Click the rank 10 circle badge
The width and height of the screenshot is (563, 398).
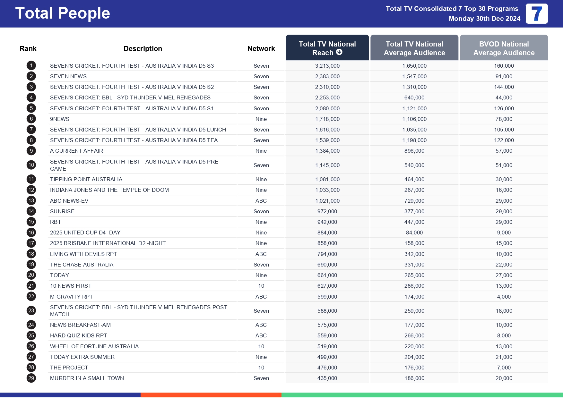click(31, 165)
